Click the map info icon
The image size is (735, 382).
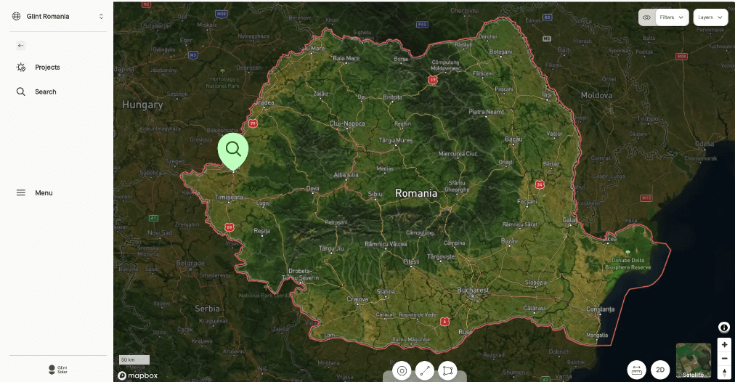tap(724, 327)
